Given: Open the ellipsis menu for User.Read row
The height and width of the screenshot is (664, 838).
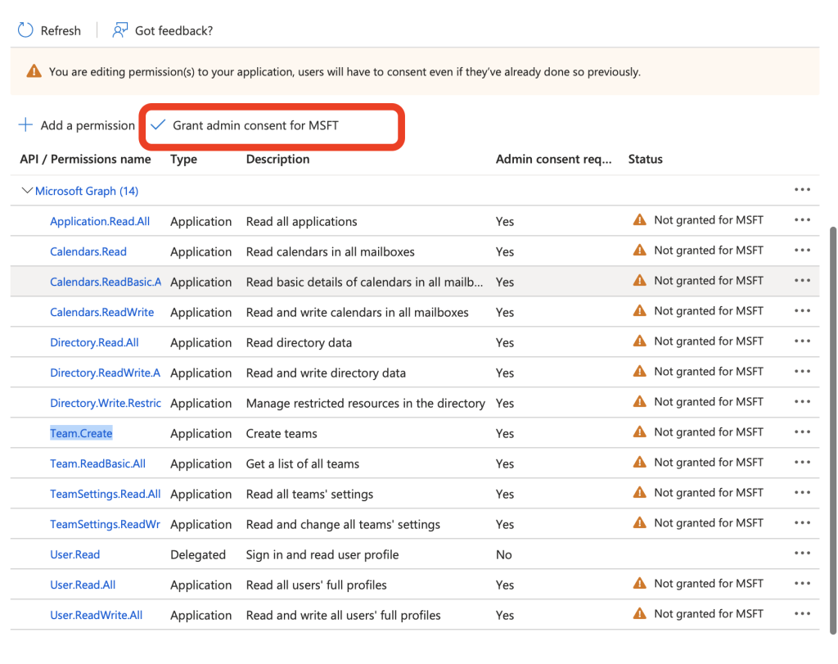Looking at the screenshot, I should pos(802,553).
